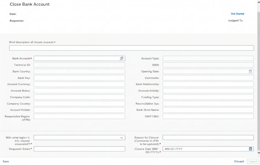Click scrollbar down arrow
Screen dimensions: 260x165
[x=258, y=153]
